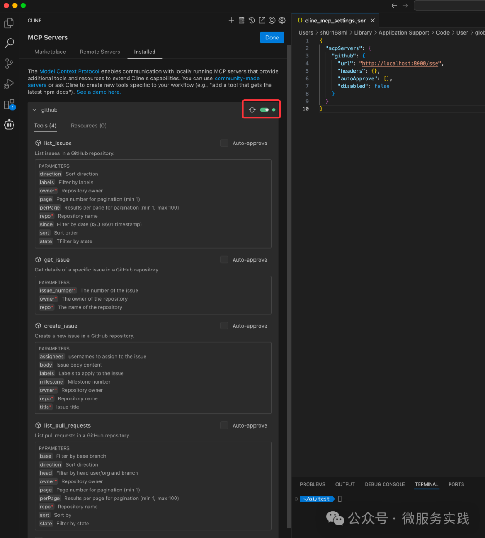Click the list_issues tool cube icon

click(38, 143)
